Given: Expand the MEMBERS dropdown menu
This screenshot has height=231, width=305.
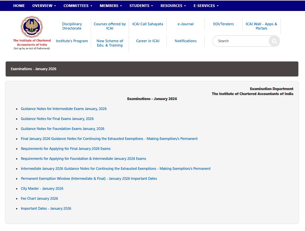Looking at the screenshot, I should [x=111, y=6].
